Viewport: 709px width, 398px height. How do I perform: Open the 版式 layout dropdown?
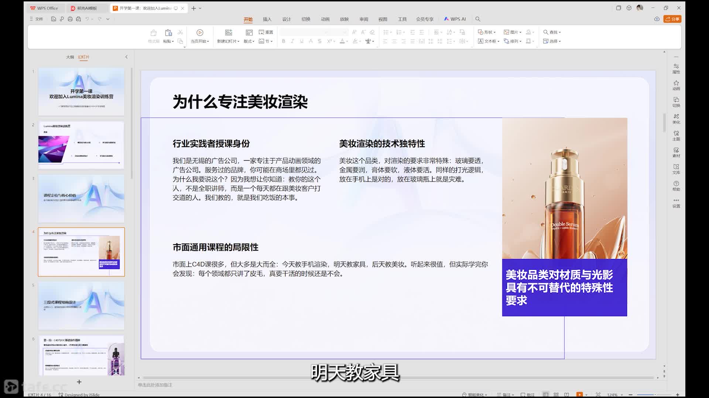click(249, 41)
